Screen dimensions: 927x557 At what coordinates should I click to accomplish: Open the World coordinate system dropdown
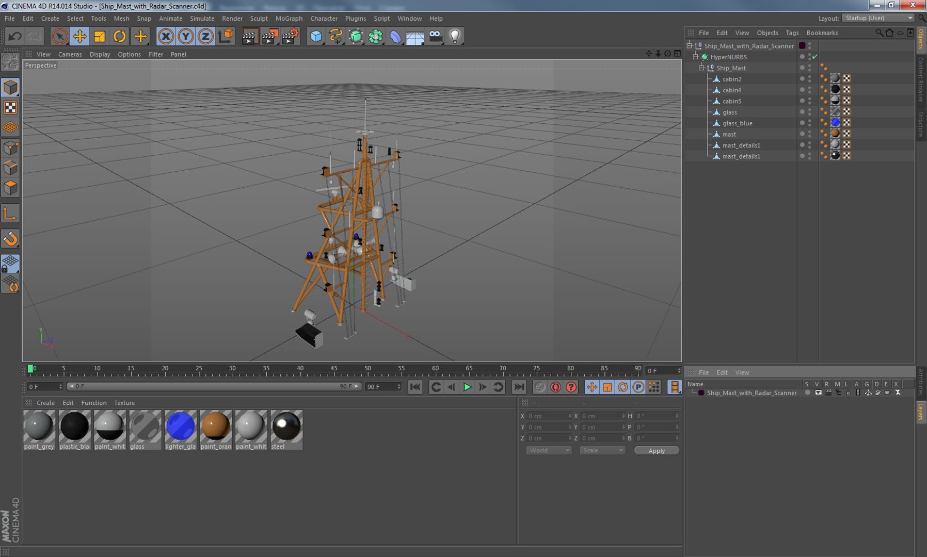pyautogui.click(x=548, y=450)
